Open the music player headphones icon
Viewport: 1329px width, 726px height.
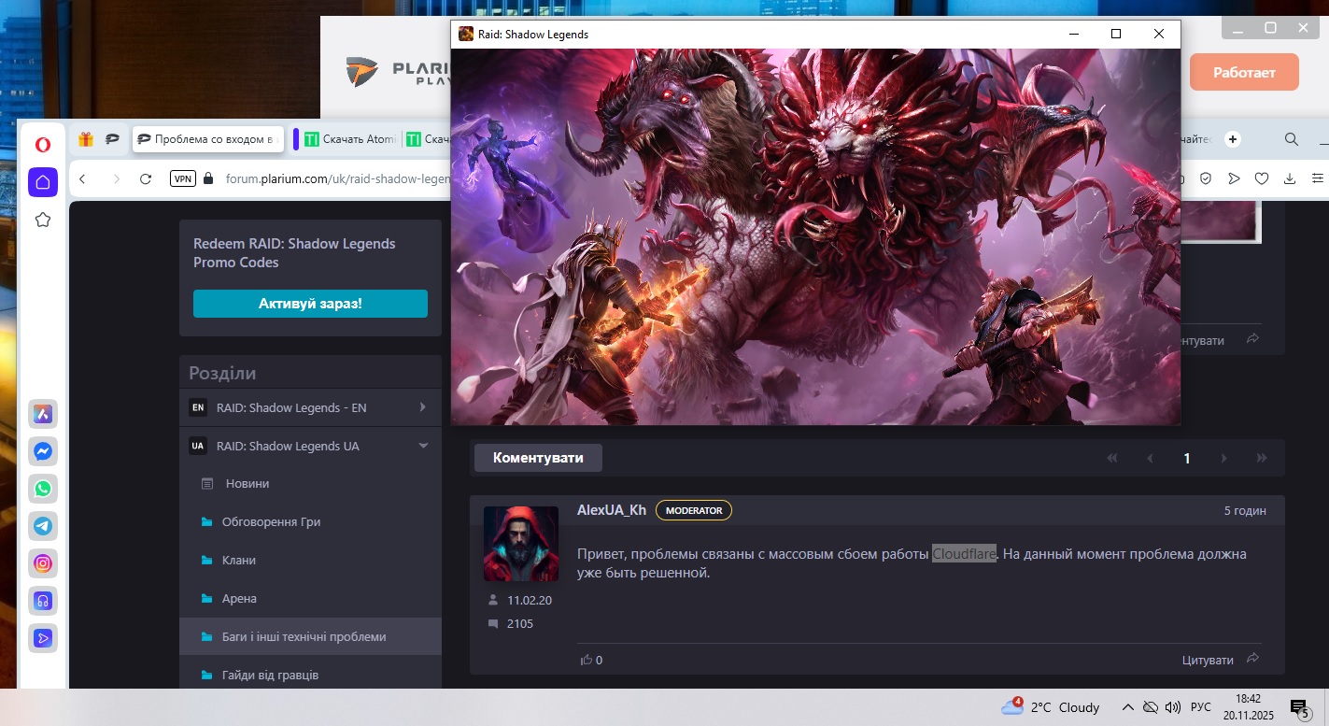click(x=43, y=601)
